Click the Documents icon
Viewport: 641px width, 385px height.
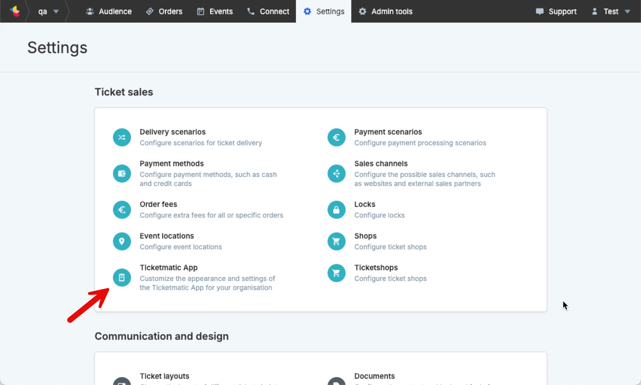336,381
